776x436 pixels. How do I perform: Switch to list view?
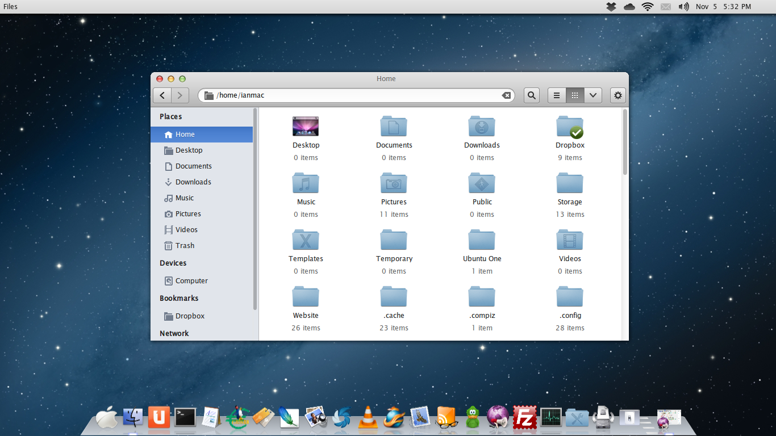pyautogui.click(x=557, y=95)
